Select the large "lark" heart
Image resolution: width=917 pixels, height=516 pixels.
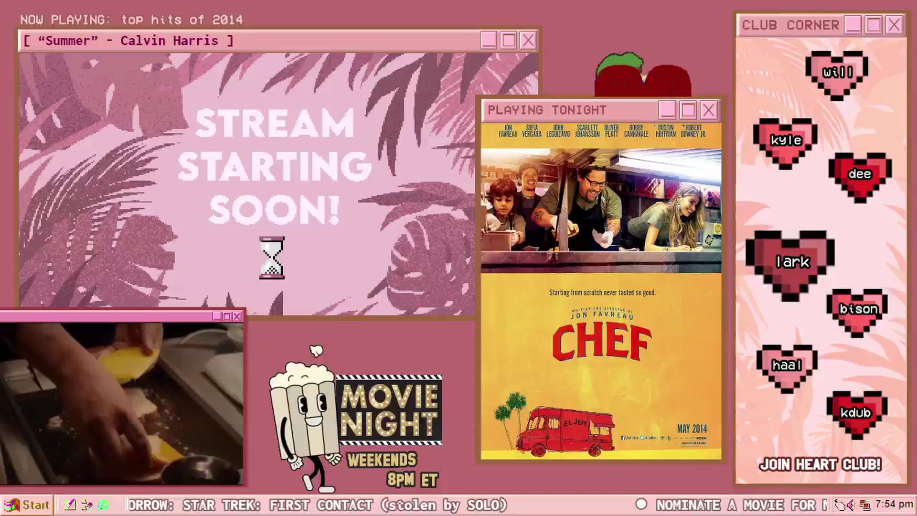790,265
